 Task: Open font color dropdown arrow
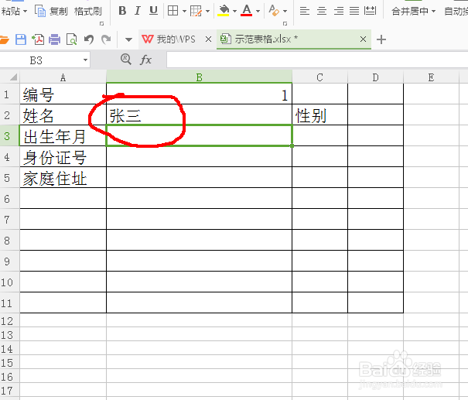point(258,12)
